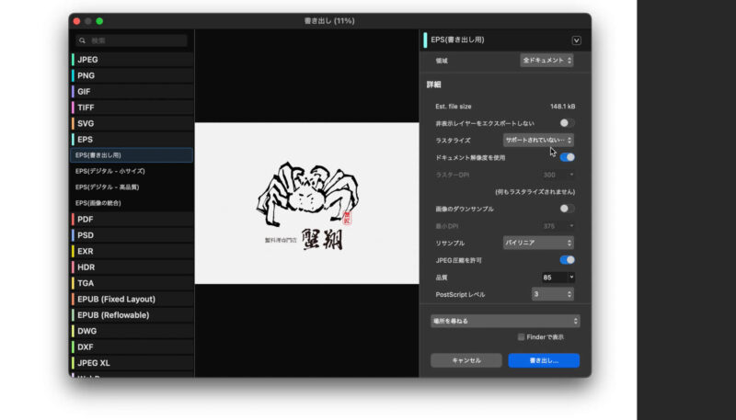Open the ラスタライズ dropdown
736x420 pixels.
click(x=538, y=140)
